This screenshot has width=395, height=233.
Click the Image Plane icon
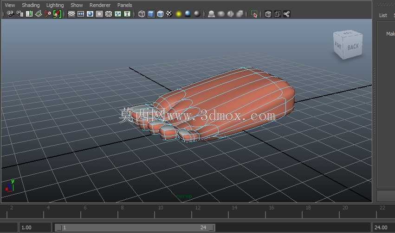tap(38, 14)
